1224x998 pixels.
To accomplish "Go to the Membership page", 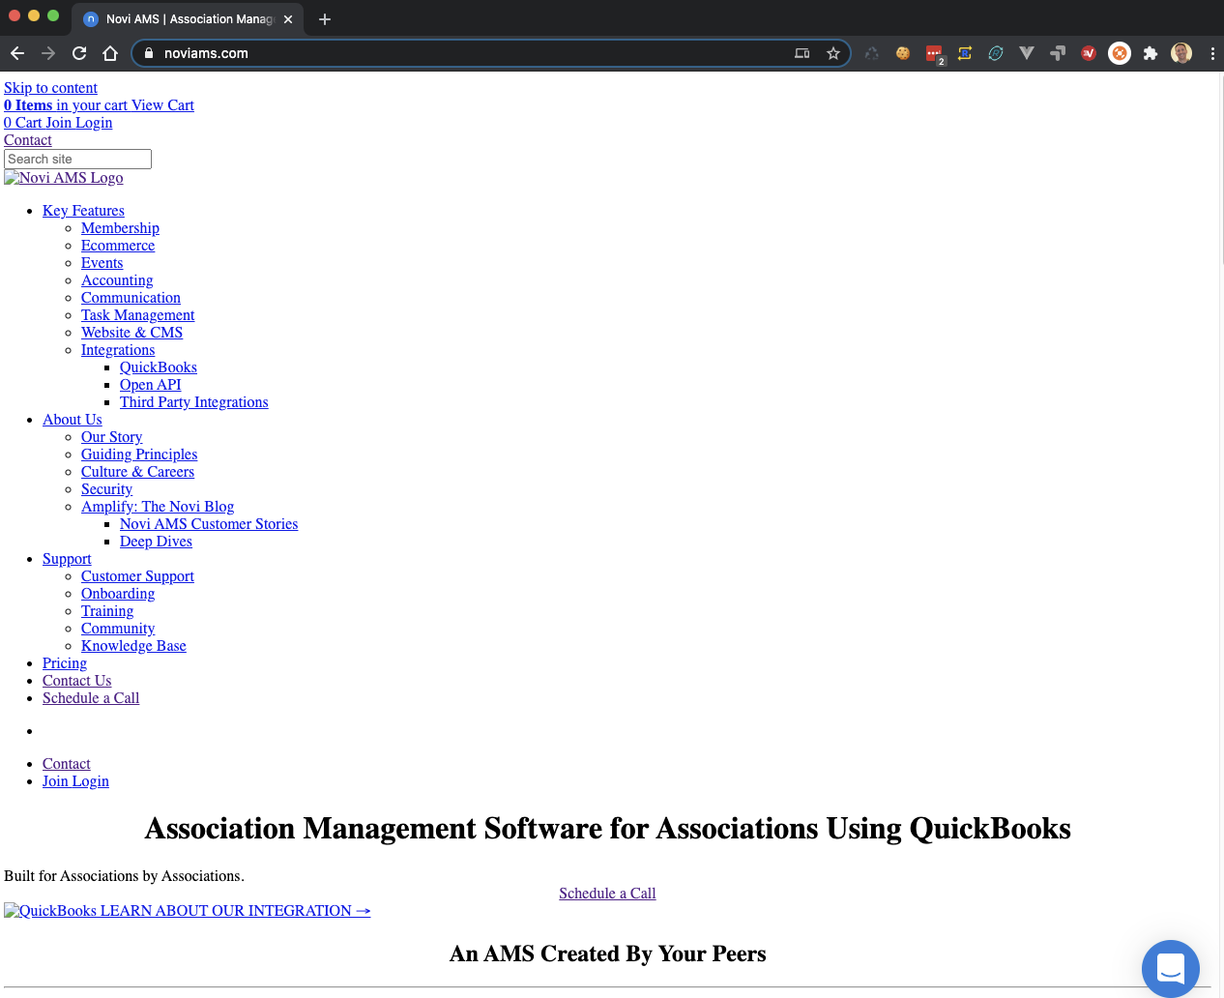I will click(x=120, y=228).
